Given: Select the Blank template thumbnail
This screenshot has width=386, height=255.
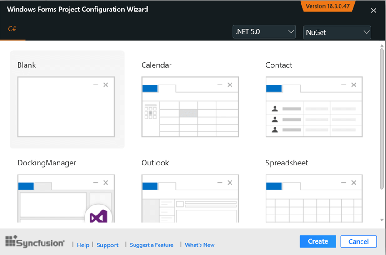Looking at the screenshot, I should pos(66,107).
